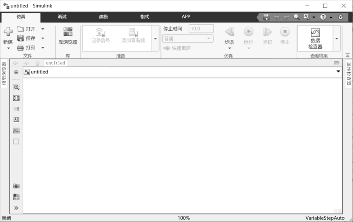This screenshot has width=353, height=222.
Task: Click the 步退 step back icon
Action: coord(229,32)
